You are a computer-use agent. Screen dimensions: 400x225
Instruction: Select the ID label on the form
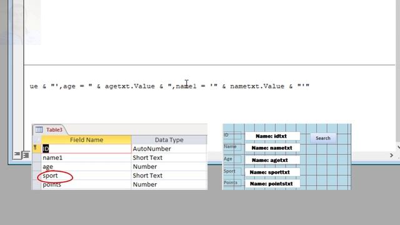(232, 135)
